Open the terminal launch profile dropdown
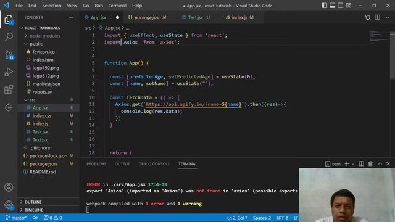Screen dimensions: 395x222 click(x=352, y=164)
